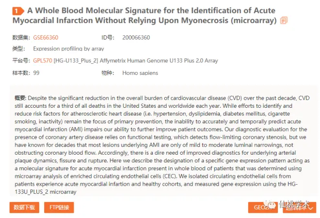Click the Whole Blood Molecular Signature title
This screenshot has width=320, height=218.
click(144, 15)
